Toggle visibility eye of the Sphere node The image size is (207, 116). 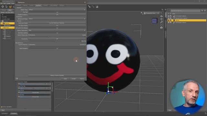click(x=169, y=20)
